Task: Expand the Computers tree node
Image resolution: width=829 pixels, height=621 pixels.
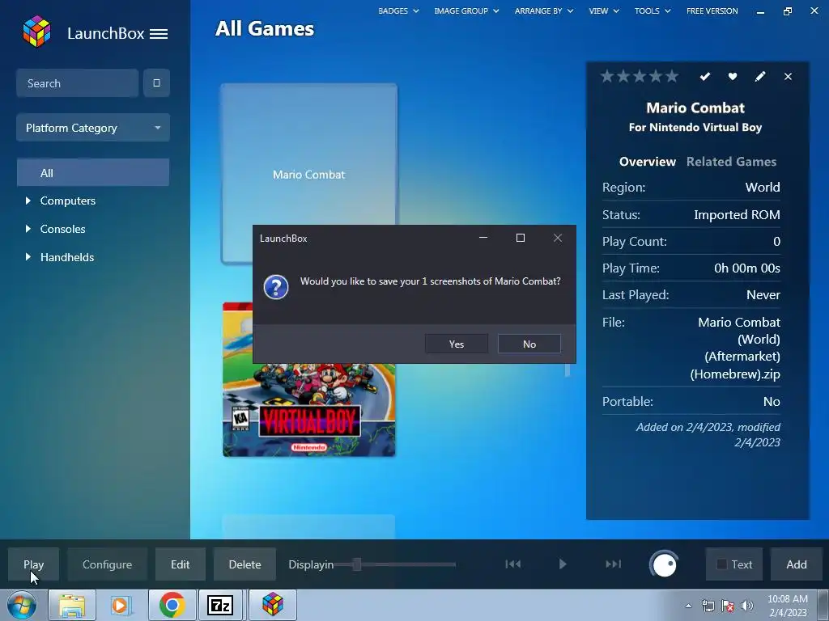Action: click(x=28, y=201)
